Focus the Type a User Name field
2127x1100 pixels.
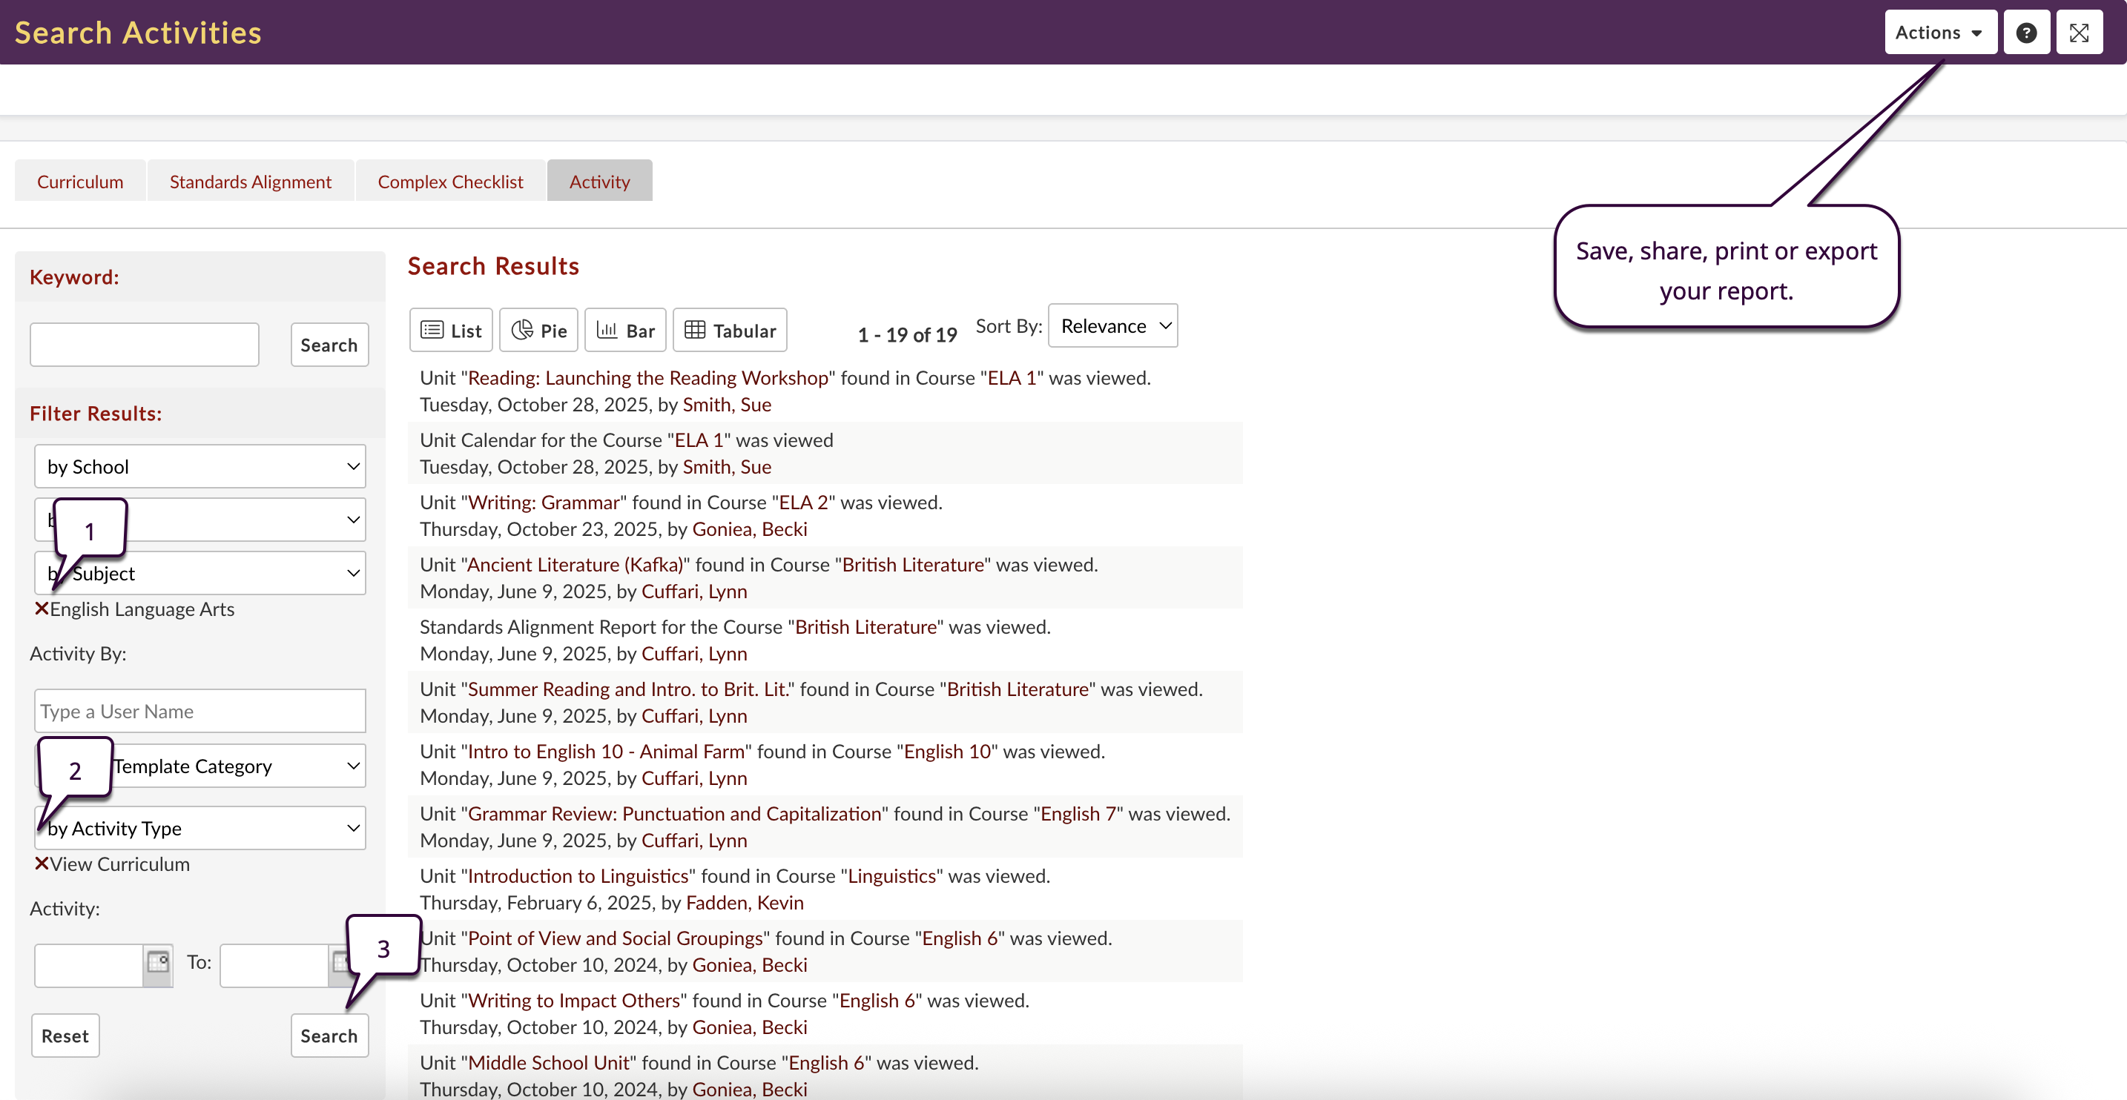coord(199,712)
